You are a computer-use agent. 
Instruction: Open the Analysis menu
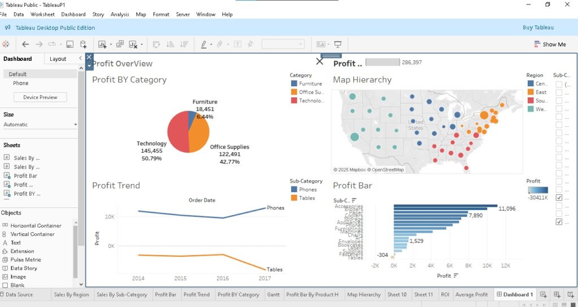[x=120, y=14]
